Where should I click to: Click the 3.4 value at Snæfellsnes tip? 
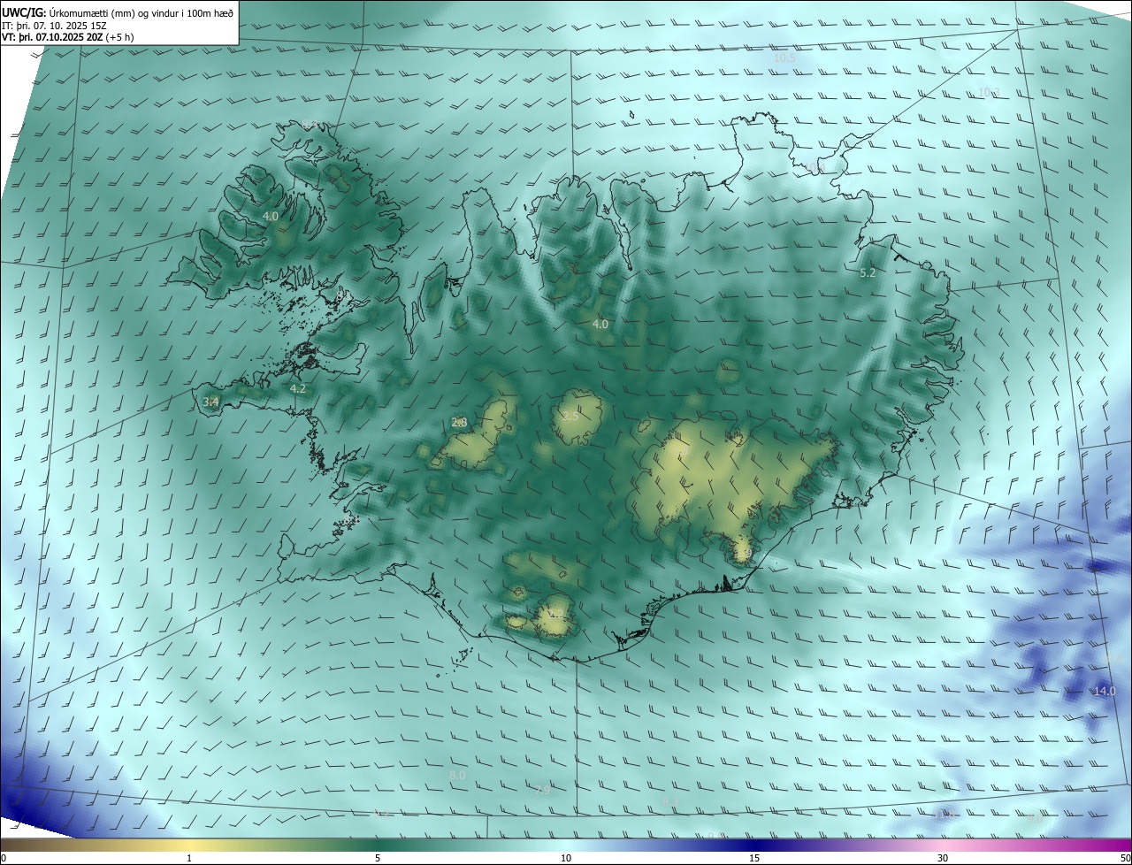tap(210, 402)
